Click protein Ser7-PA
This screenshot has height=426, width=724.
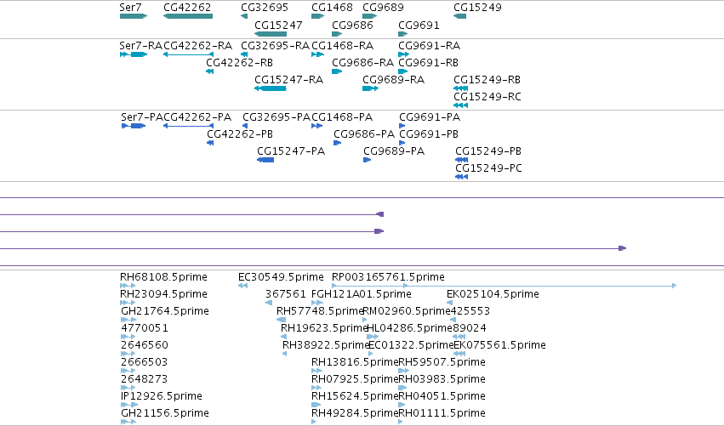pos(134,126)
